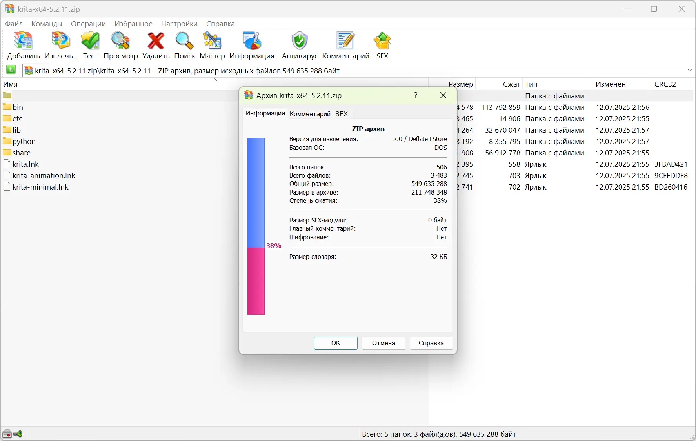The height and width of the screenshot is (441, 696).
Task: Click the packed size 113 792 859
Action: (501, 107)
